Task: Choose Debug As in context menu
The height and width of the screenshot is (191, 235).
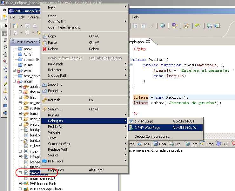Action: point(84,121)
